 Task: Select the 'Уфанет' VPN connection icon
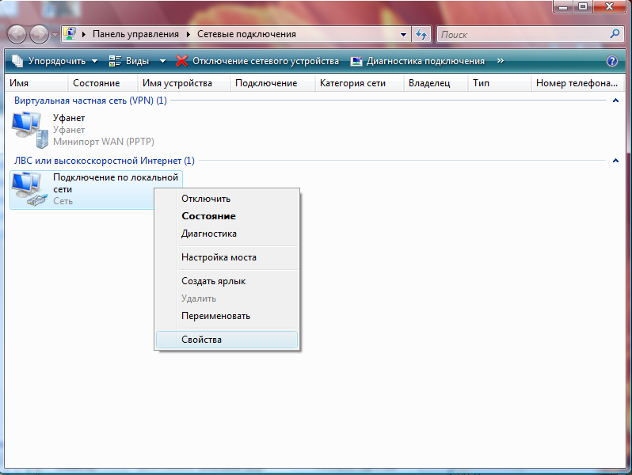tap(29, 130)
